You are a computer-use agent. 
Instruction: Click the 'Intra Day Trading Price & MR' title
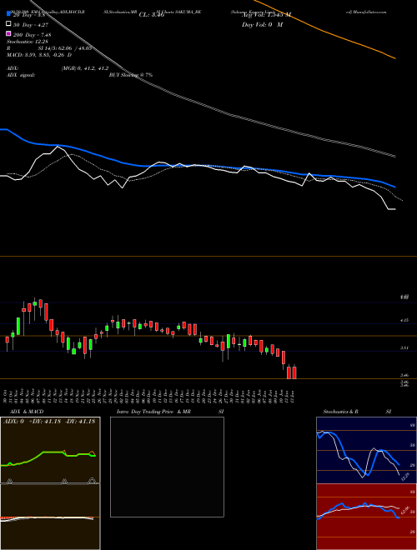pyautogui.click(x=154, y=412)
